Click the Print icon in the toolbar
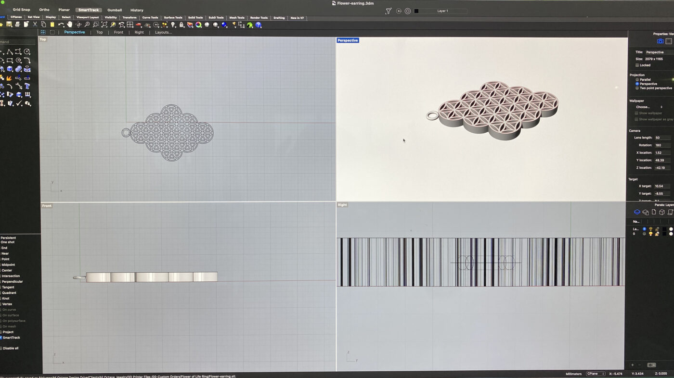 click(x=18, y=25)
